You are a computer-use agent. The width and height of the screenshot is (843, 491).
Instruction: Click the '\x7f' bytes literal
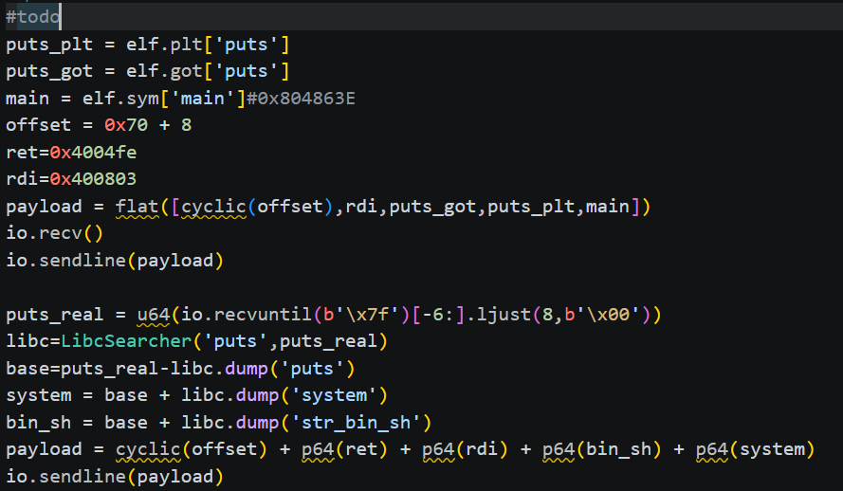tap(366, 315)
